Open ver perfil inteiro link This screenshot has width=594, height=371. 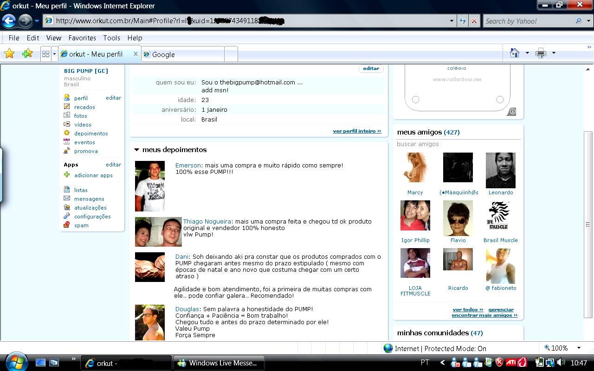[x=357, y=131]
